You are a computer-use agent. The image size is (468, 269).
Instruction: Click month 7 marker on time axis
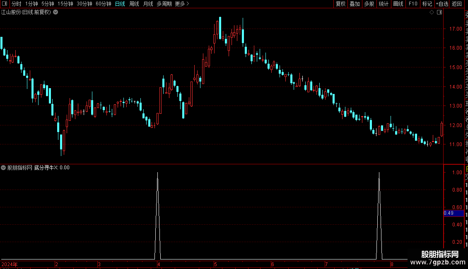click(326, 264)
